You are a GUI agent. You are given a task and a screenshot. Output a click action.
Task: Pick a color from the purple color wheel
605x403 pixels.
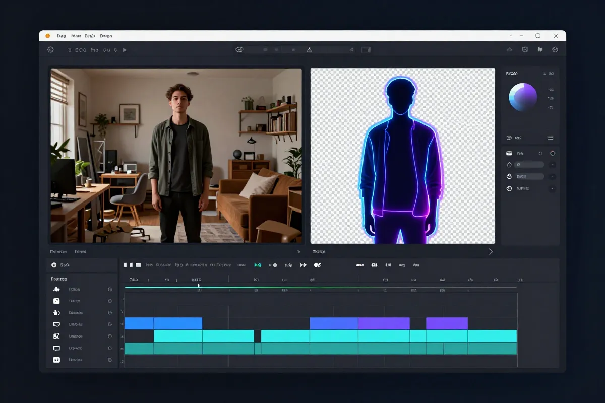[x=523, y=97]
